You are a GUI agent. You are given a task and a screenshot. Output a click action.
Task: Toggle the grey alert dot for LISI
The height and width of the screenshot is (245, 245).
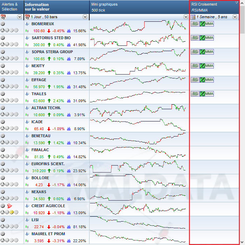(3, 220)
